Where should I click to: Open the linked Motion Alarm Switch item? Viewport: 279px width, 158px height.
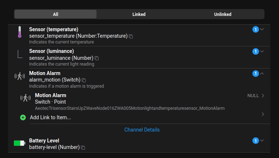[x=146, y=101]
